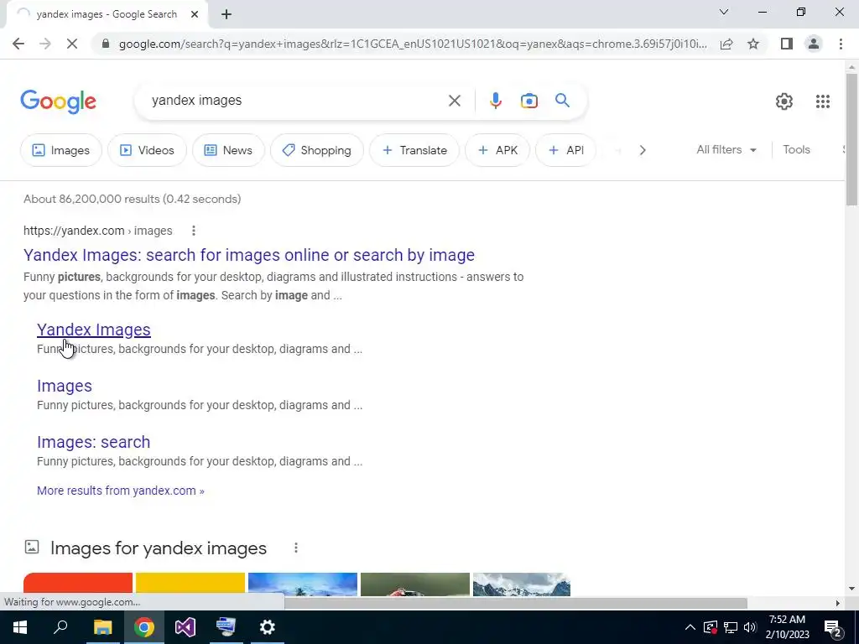859x644 pixels.
Task: Open the Images for yandex images heading
Action: pyautogui.click(x=159, y=548)
